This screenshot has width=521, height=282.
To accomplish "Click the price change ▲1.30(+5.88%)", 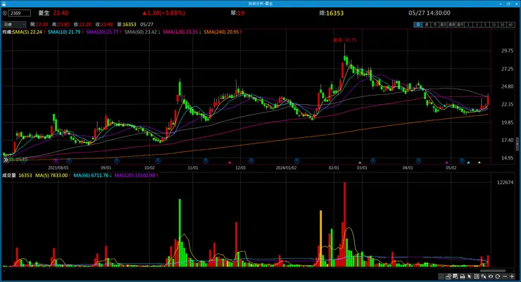I will (163, 13).
